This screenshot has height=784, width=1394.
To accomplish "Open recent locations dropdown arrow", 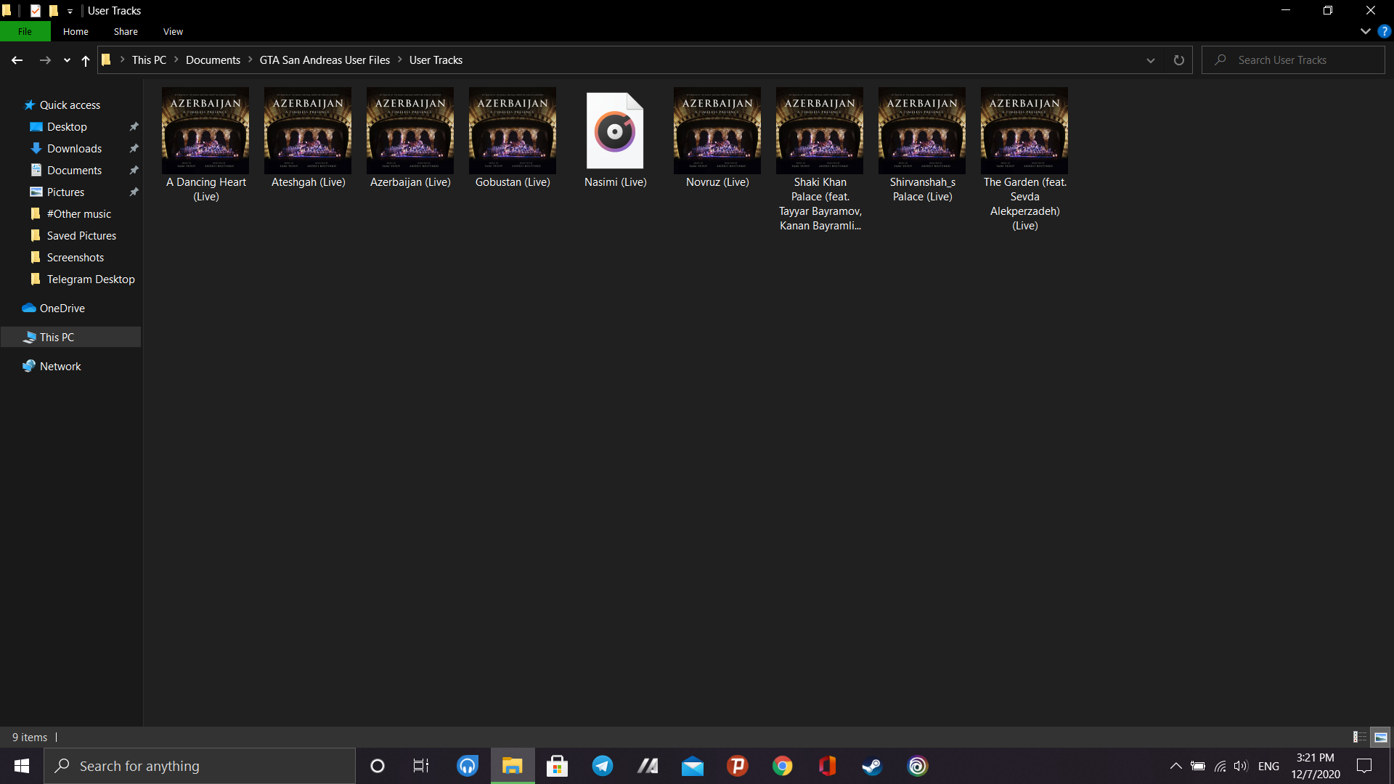I will click(x=67, y=60).
